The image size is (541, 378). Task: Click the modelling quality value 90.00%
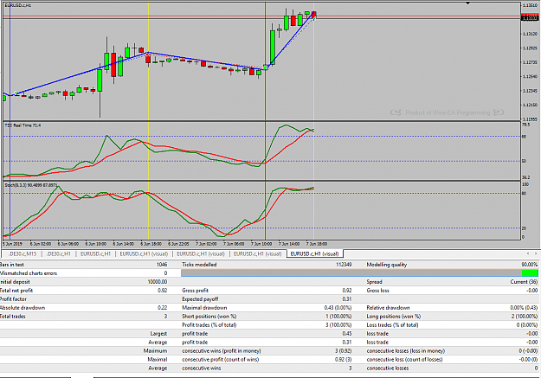[x=530, y=265]
